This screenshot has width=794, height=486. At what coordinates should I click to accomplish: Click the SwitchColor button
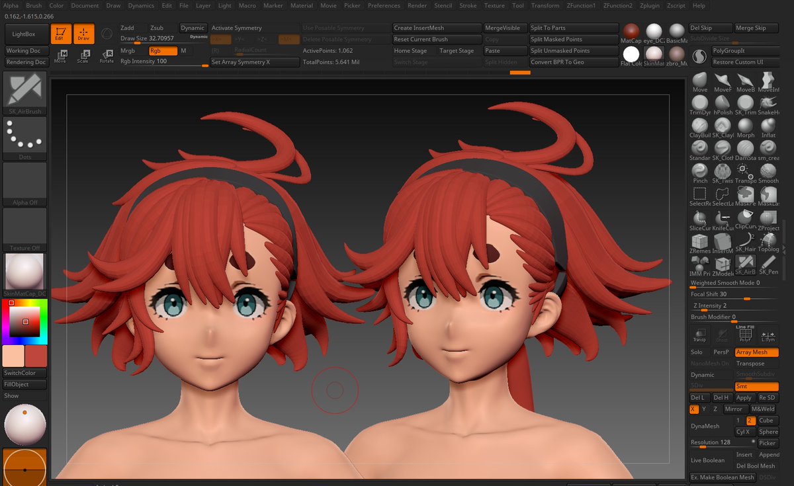(25, 373)
